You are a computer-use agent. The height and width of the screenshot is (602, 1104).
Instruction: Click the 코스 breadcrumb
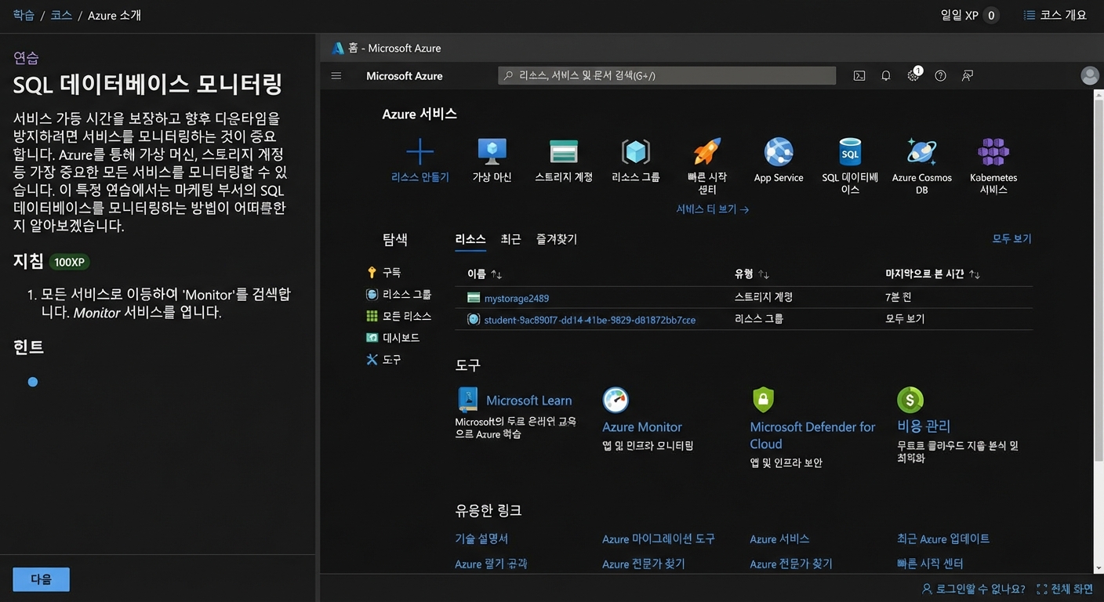(x=61, y=15)
